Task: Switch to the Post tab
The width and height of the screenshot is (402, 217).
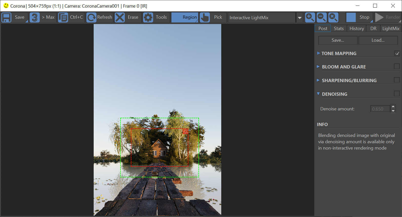Action: pos(323,29)
